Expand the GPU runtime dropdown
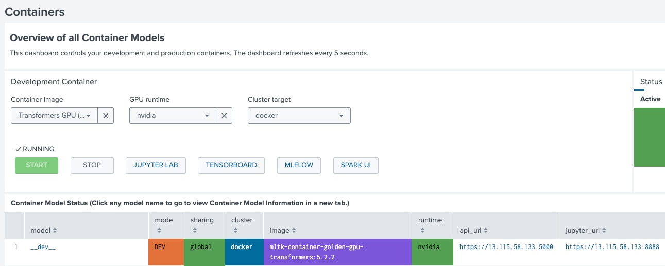Screen dimensions: 665x266 tap(173, 116)
